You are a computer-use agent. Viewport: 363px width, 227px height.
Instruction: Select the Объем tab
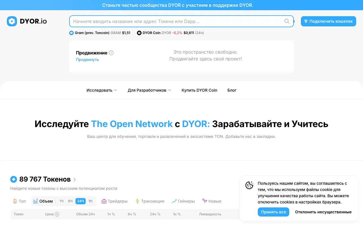(x=43, y=201)
